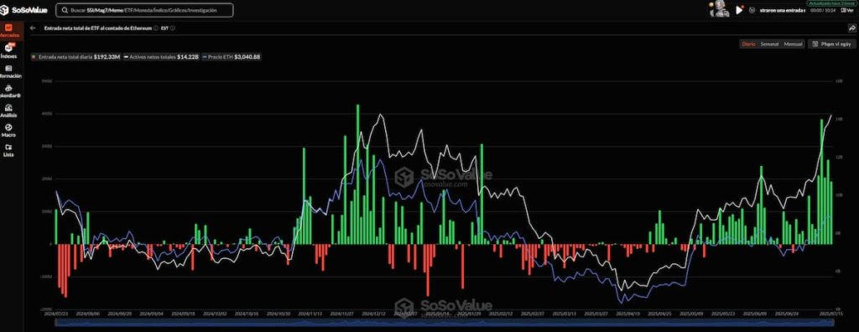
Task: Click the share arrow icon
Action: click(852, 28)
